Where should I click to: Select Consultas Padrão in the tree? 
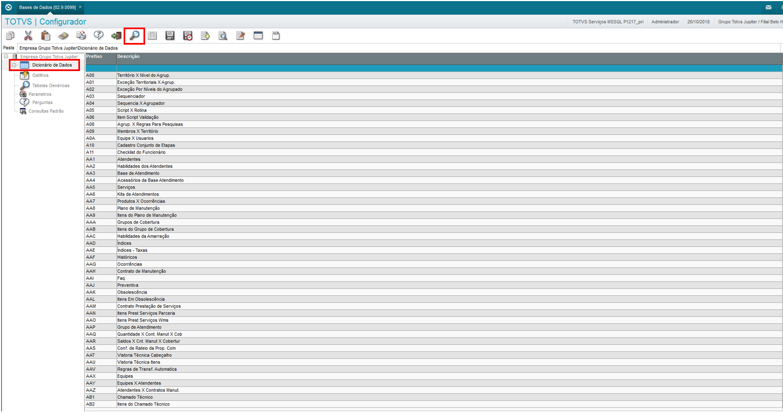[x=46, y=111]
